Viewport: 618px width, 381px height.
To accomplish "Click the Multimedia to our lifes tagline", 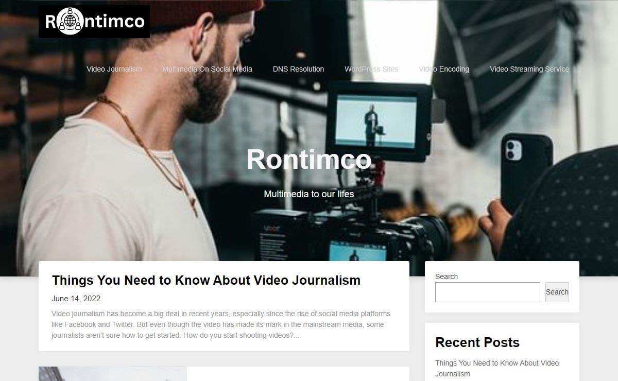I will [309, 194].
